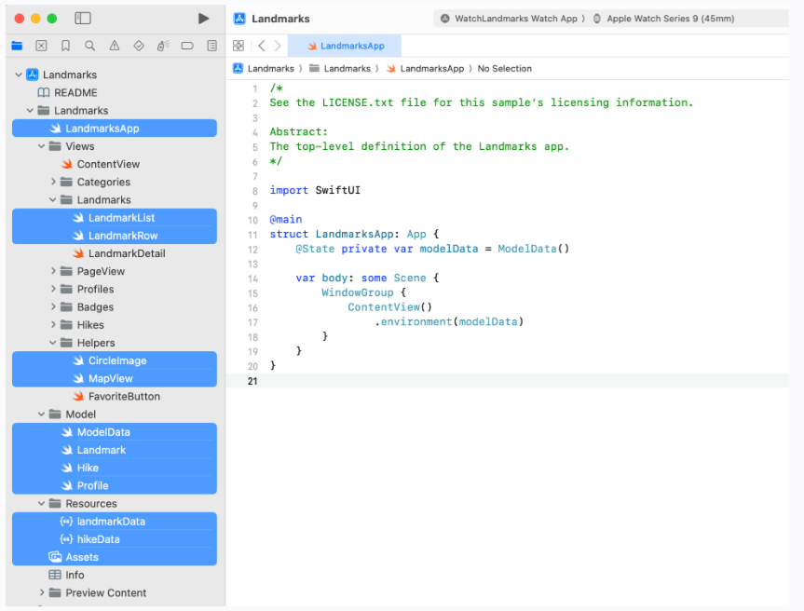This screenshot has height=611, width=804.
Task: Click the @main attribute in code
Action: (286, 220)
